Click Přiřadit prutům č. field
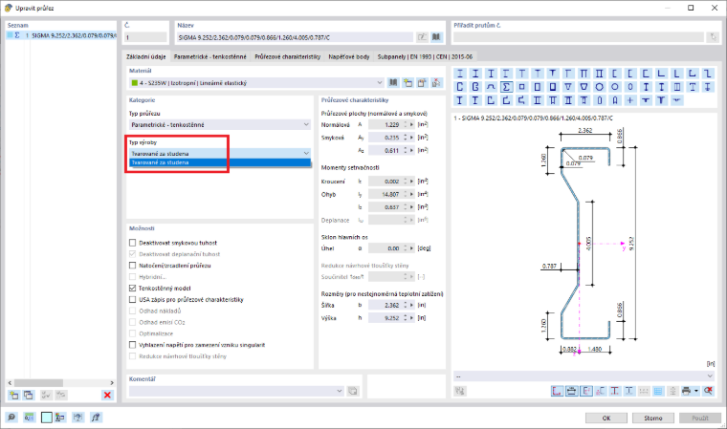727x429 pixels. tap(578, 37)
